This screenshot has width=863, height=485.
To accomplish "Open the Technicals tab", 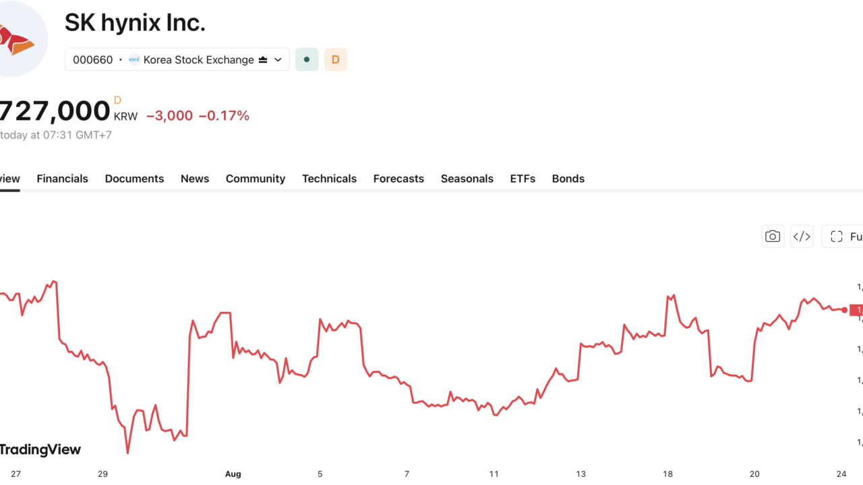I will coord(329,179).
